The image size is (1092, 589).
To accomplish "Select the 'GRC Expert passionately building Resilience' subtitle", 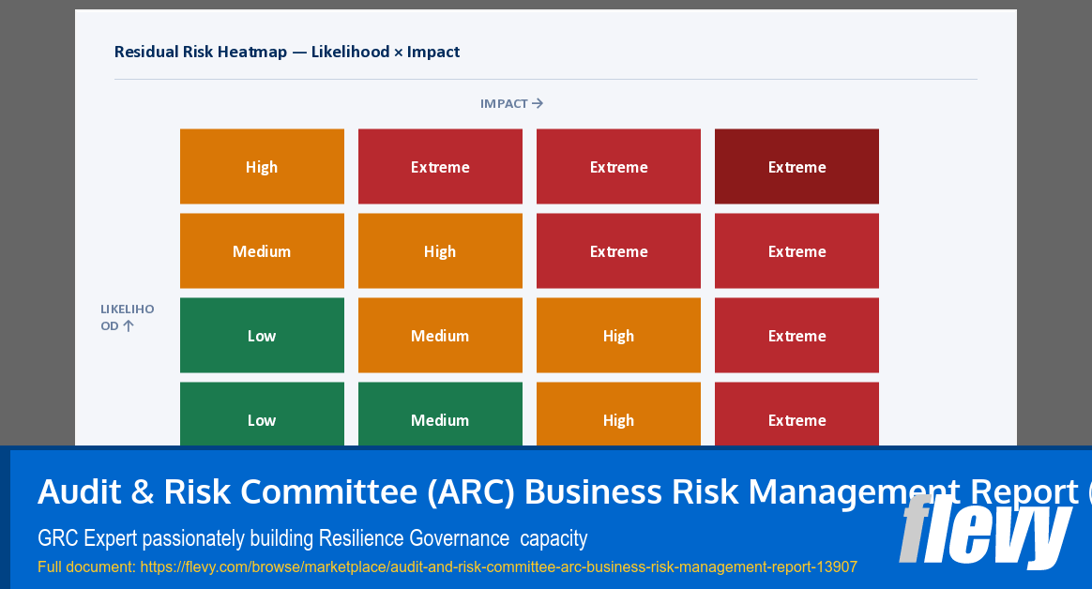I will [312, 538].
